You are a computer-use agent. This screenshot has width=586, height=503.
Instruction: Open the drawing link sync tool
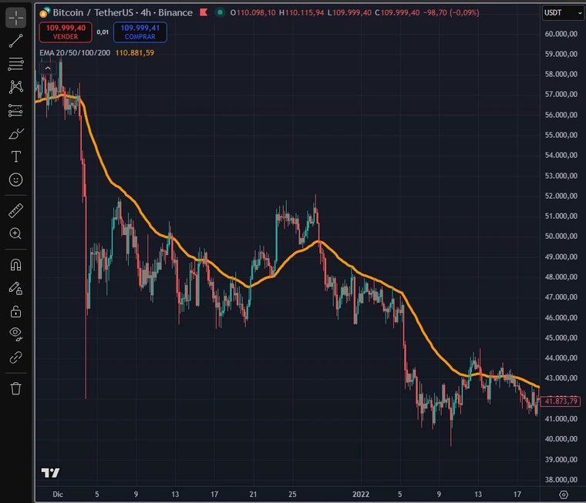pyautogui.click(x=15, y=357)
